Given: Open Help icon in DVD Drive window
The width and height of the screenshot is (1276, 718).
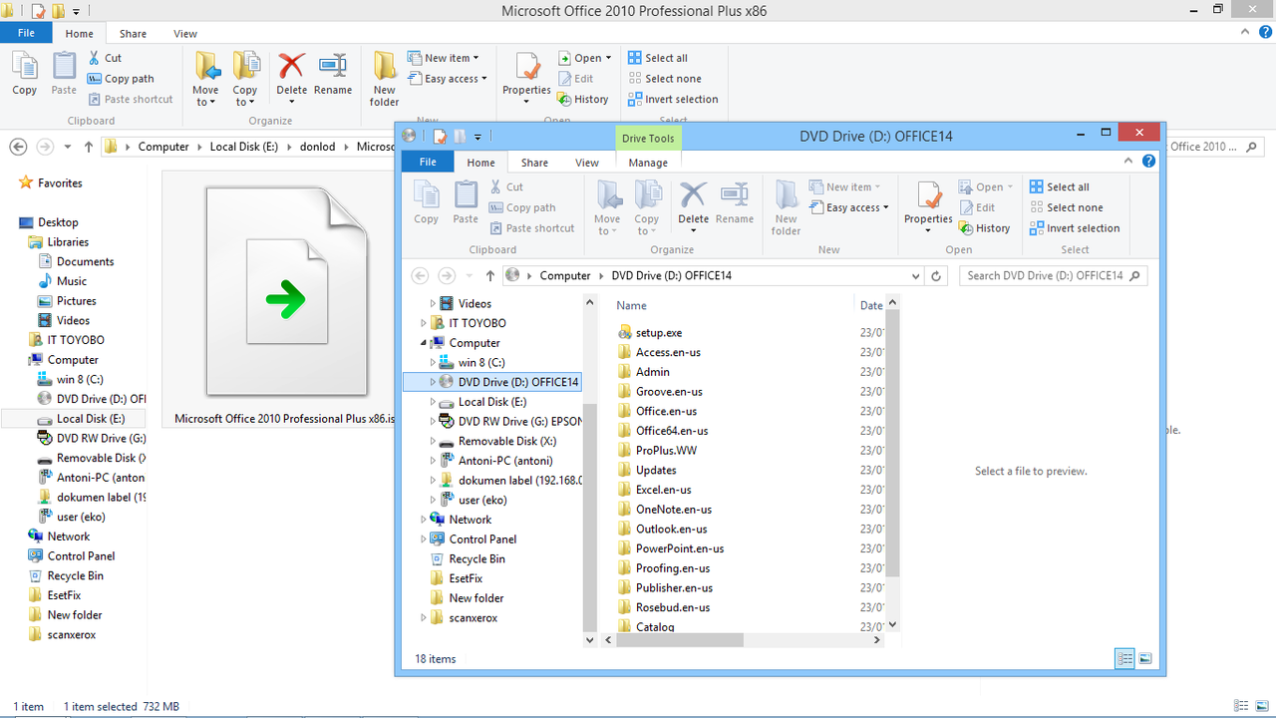Looking at the screenshot, I should (1149, 162).
